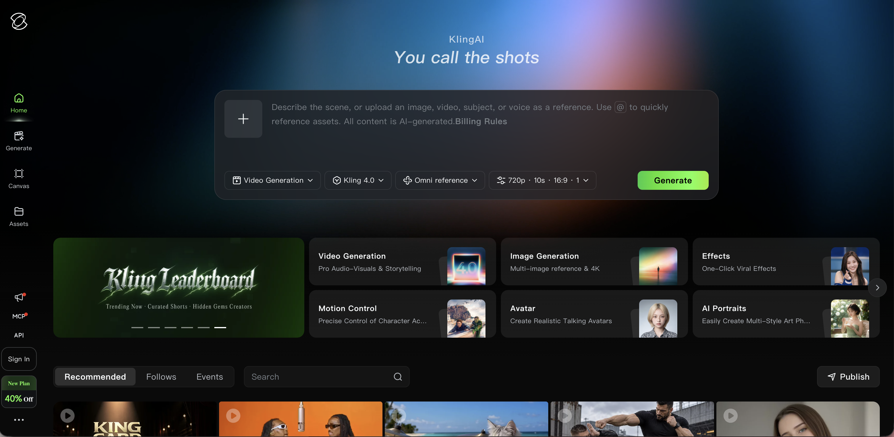Open the Generate sidebar icon
Screen dimensions: 894x437
(x=19, y=136)
